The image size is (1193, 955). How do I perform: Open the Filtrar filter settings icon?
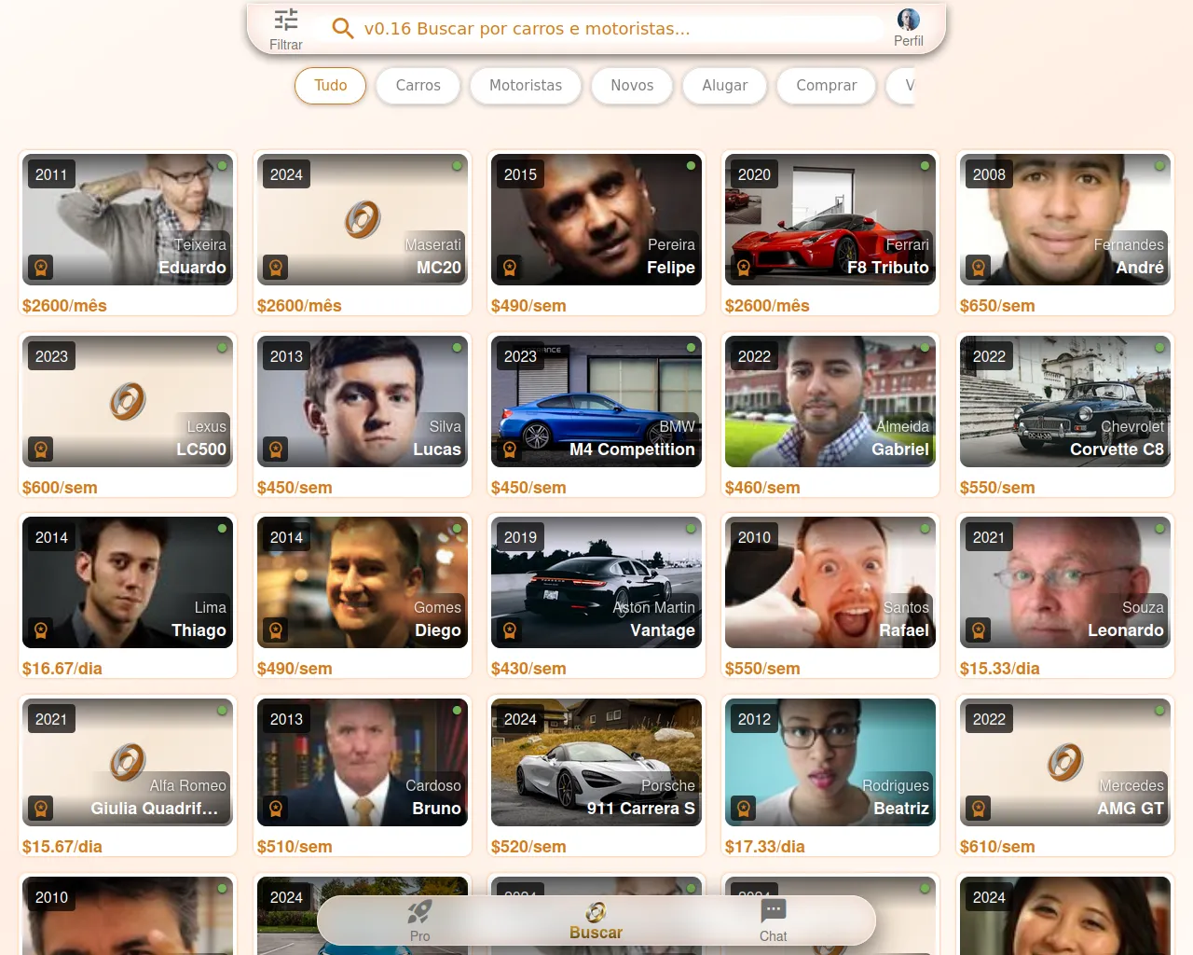tap(286, 20)
